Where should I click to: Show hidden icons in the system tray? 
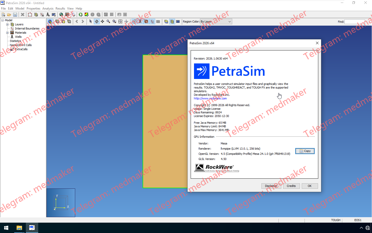[x=361, y=228]
